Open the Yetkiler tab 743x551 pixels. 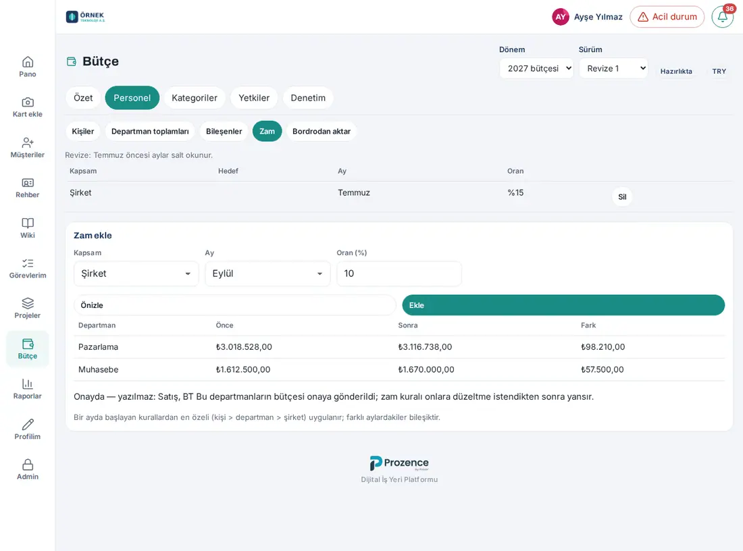coord(254,98)
